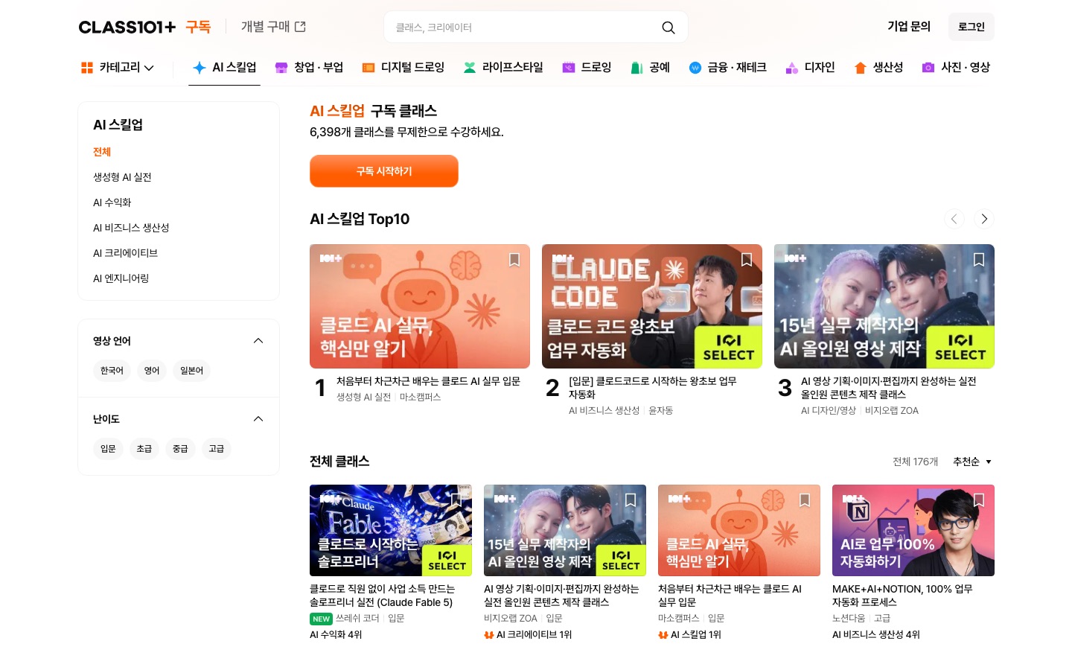Screen dimensions: 1072x670
Task: Click the search magnifier icon
Action: (669, 28)
